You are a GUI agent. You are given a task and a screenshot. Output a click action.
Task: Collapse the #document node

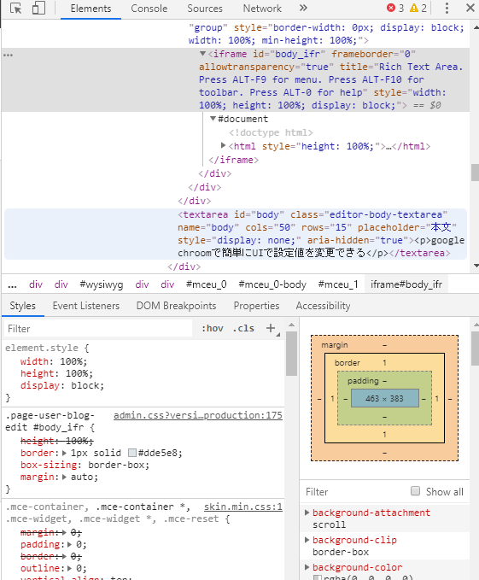(x=213, y=119)
